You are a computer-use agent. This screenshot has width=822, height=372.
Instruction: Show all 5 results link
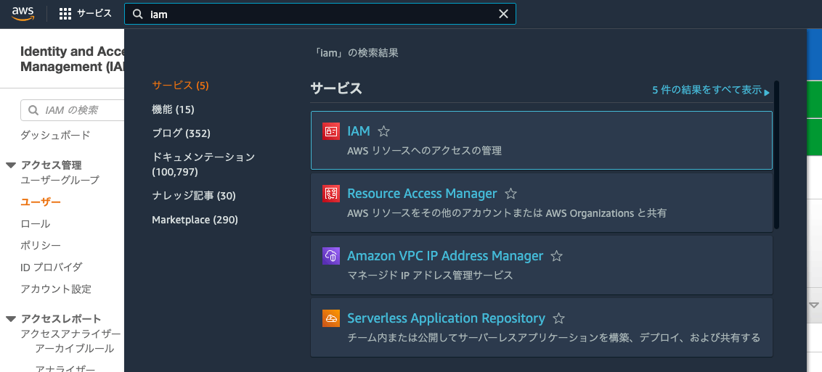(711, 90)
